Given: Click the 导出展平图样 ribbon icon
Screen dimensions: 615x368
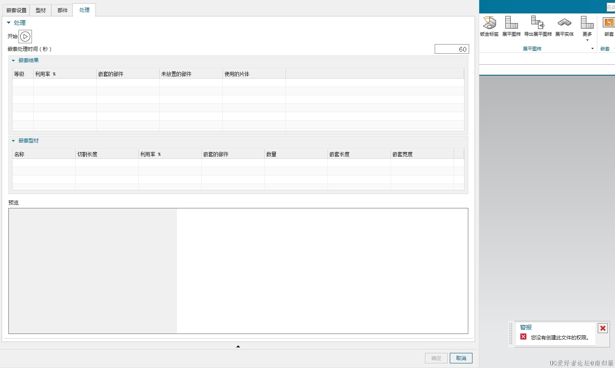Looking at the screenshot, I should tap(538, 26).
